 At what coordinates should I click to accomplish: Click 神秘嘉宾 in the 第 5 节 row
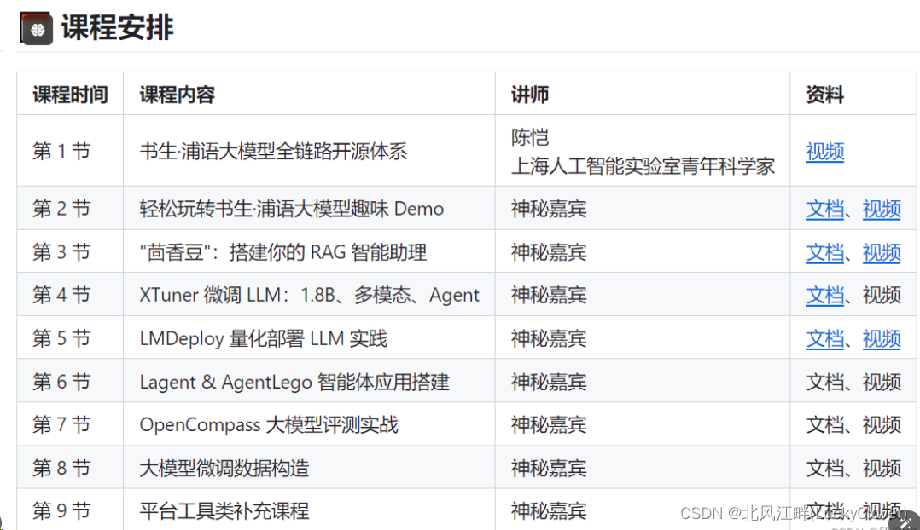point(549,338)
